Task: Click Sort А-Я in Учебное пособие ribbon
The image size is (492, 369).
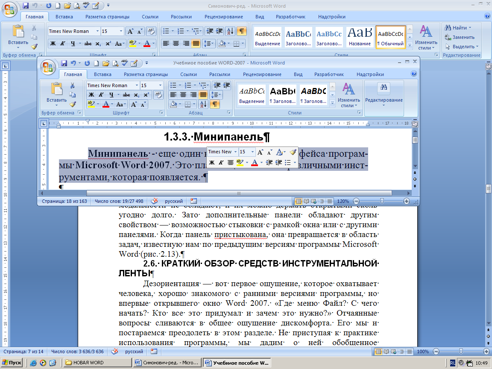Action: pyautogui.click(x=203, y=104)
